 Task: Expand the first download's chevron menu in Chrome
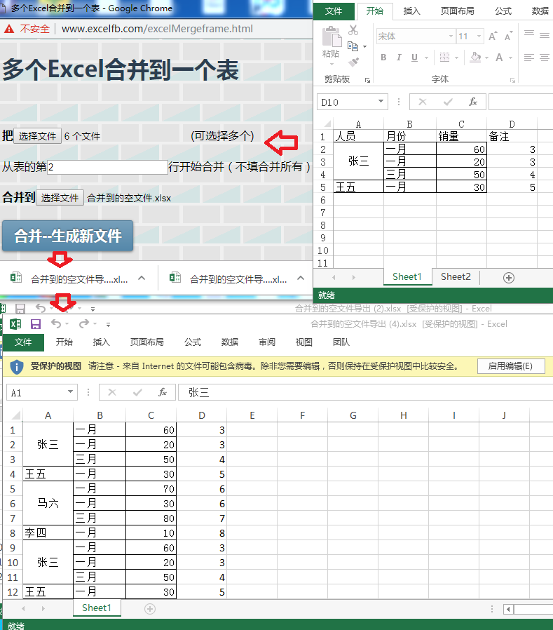[x=142, y=278]
